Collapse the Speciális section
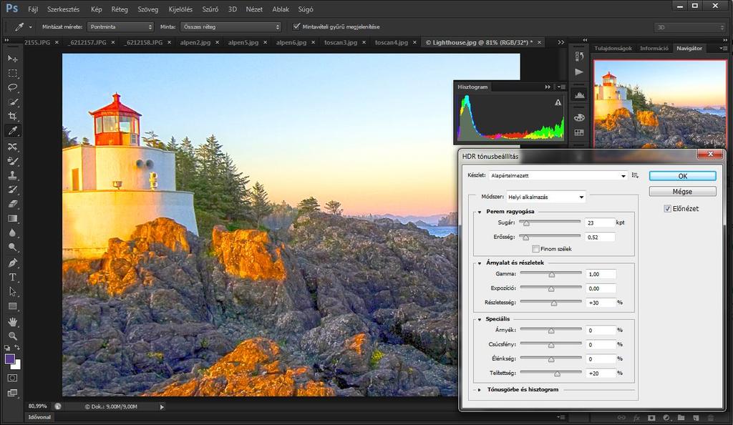This screenshot has width=733, height=425. [480, 319]
